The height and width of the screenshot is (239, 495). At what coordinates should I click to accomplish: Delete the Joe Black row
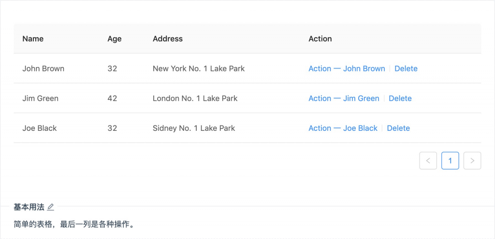[x=398, y=128]
